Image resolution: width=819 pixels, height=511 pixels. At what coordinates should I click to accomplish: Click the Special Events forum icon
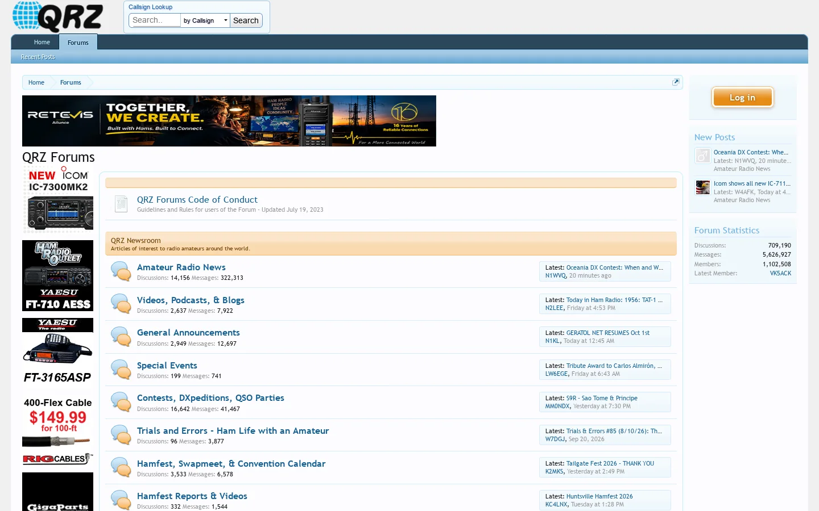(x=121, y=370)
